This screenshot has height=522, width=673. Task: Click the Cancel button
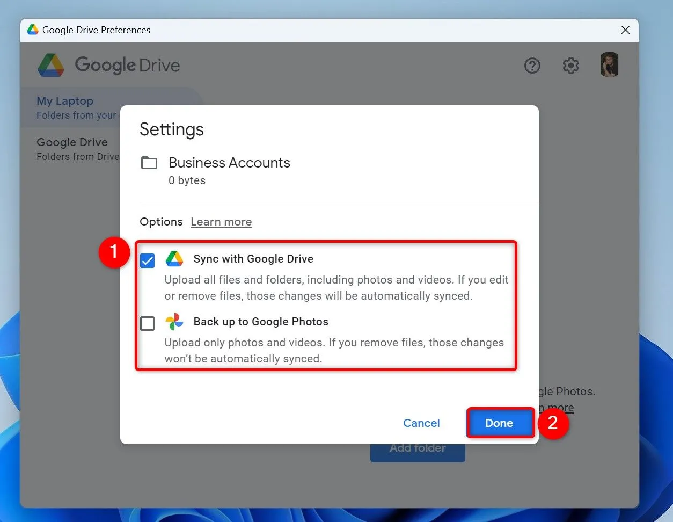[421, 423]
